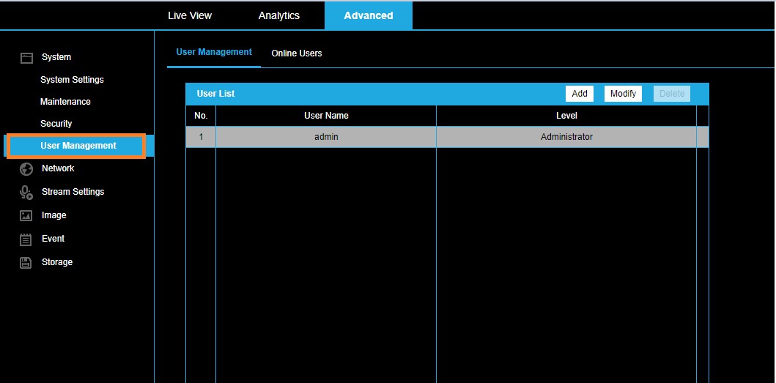This screenshot has height=383, width=776.
Task: Switch to the Online Users tab
Action: tap(297, 53)
